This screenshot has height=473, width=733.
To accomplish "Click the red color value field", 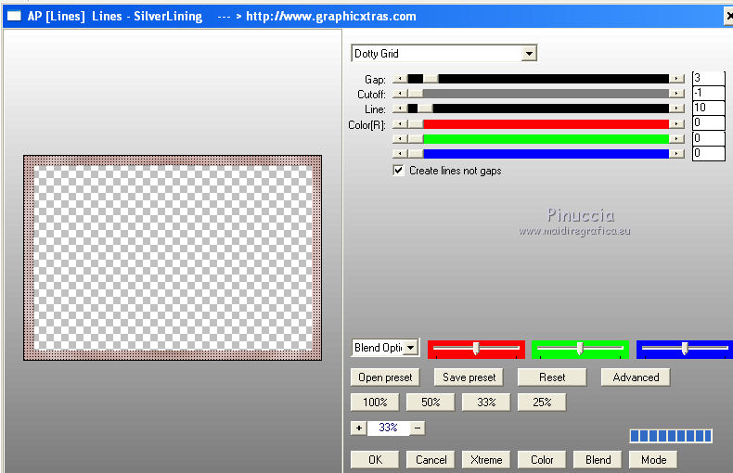I will (x=708, y=123).
